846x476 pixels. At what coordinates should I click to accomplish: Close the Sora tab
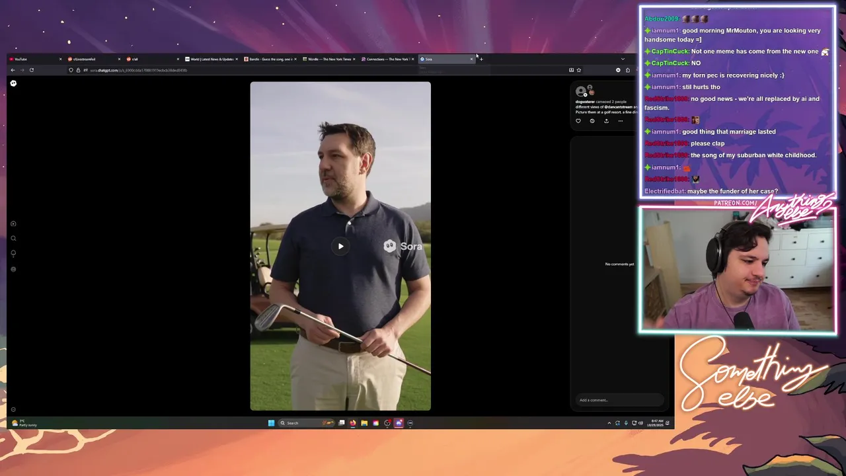tap(472, 59)
